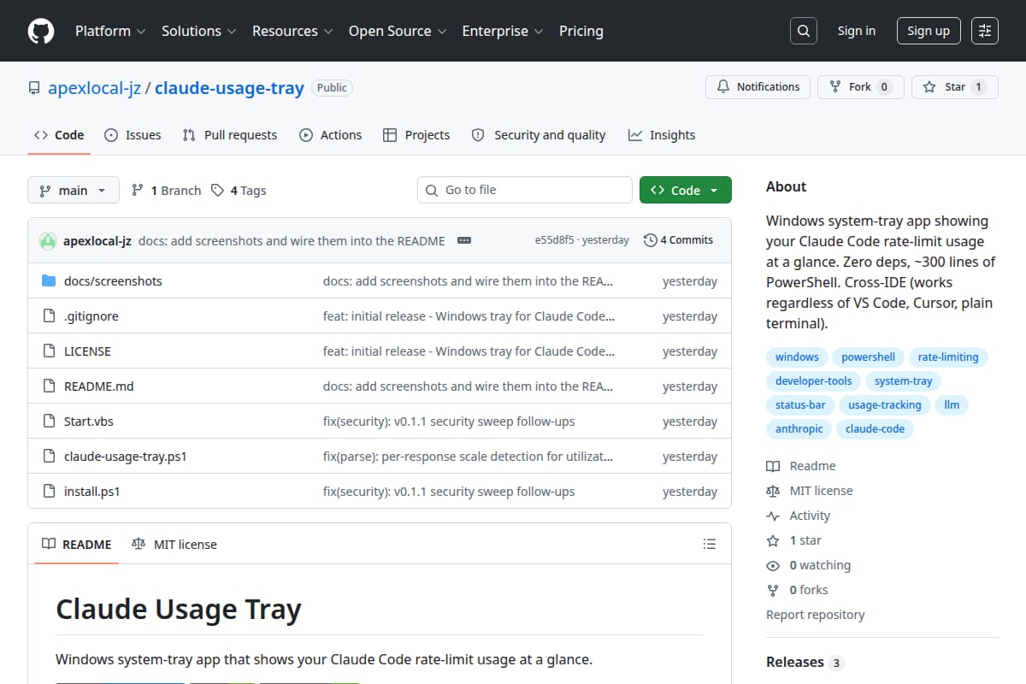This screenshot has width=1026, height=684.
Task: Select the windows topic tag
Action: (797, 357)
